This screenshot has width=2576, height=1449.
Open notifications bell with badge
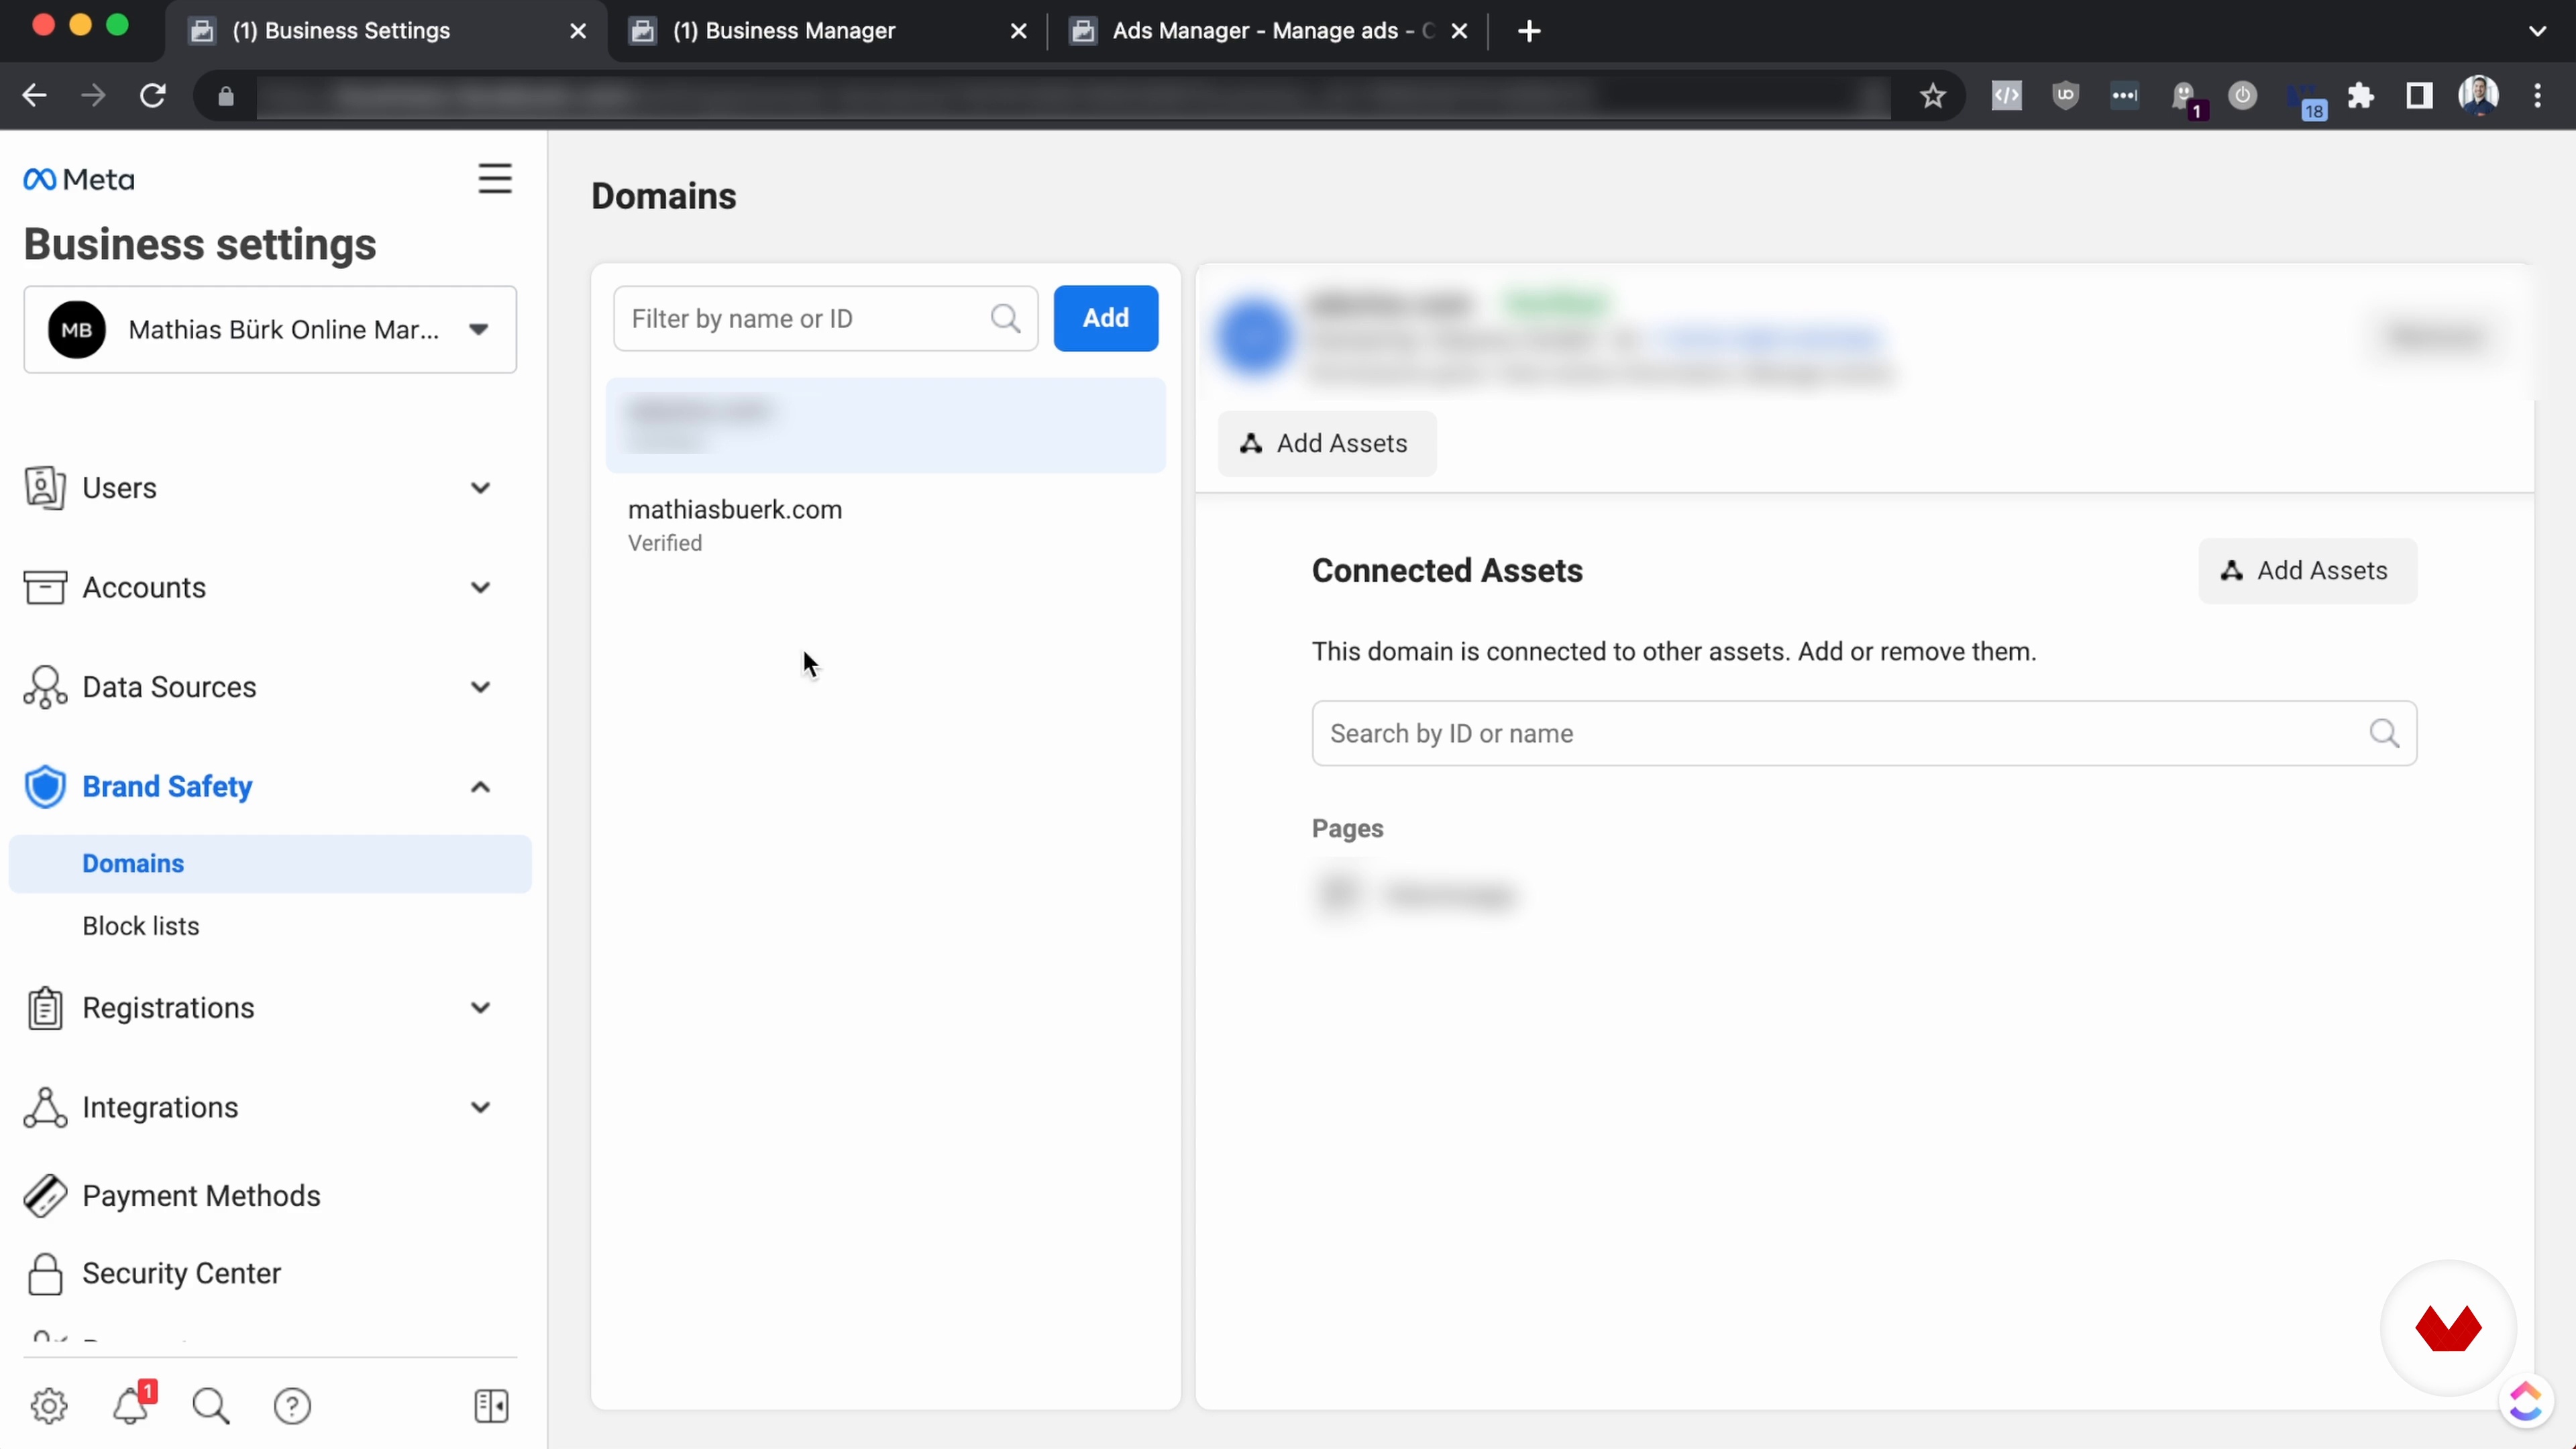(133, 1404)
